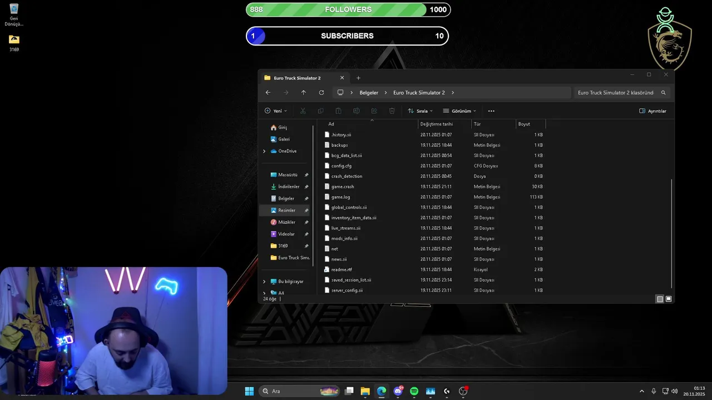The image size is (712, 400).
Task: Open Windows Start menu
Action: [x=249, y=391]
